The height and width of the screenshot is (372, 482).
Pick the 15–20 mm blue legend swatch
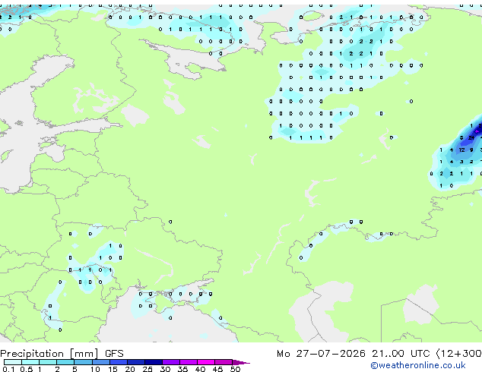click(x=119, y=362)
